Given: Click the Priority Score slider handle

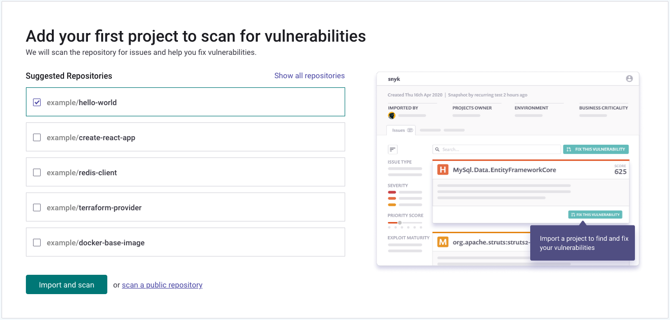Looking at the screenshot, I should pos(400,222).
